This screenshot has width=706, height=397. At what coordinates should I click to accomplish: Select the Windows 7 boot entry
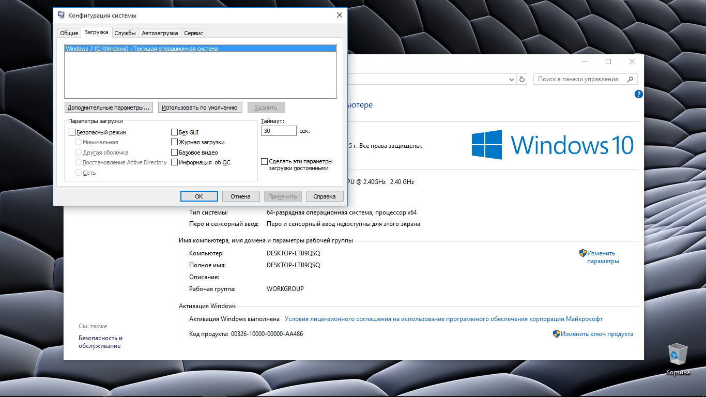click(201, 49)
